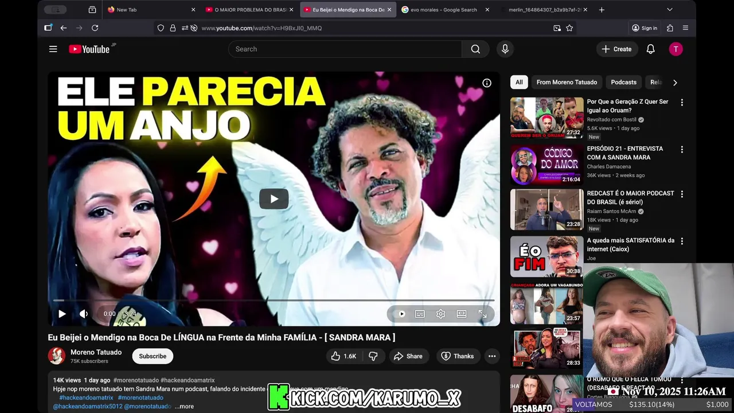Send Thanks to the creator
Image resolution: width=734 pixels, height=413 pixels.
click(x=457, y=356)
